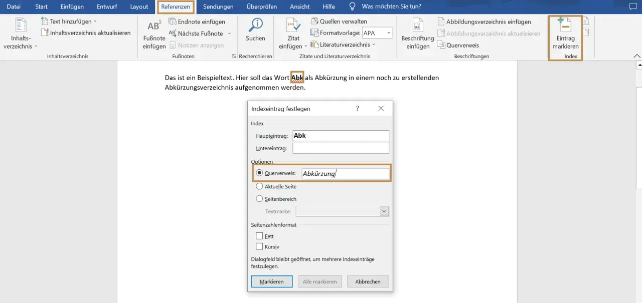This screenshot has height=303, width=642.
Task: Click Notizen anzeigen
Action: tap(196, 45)
